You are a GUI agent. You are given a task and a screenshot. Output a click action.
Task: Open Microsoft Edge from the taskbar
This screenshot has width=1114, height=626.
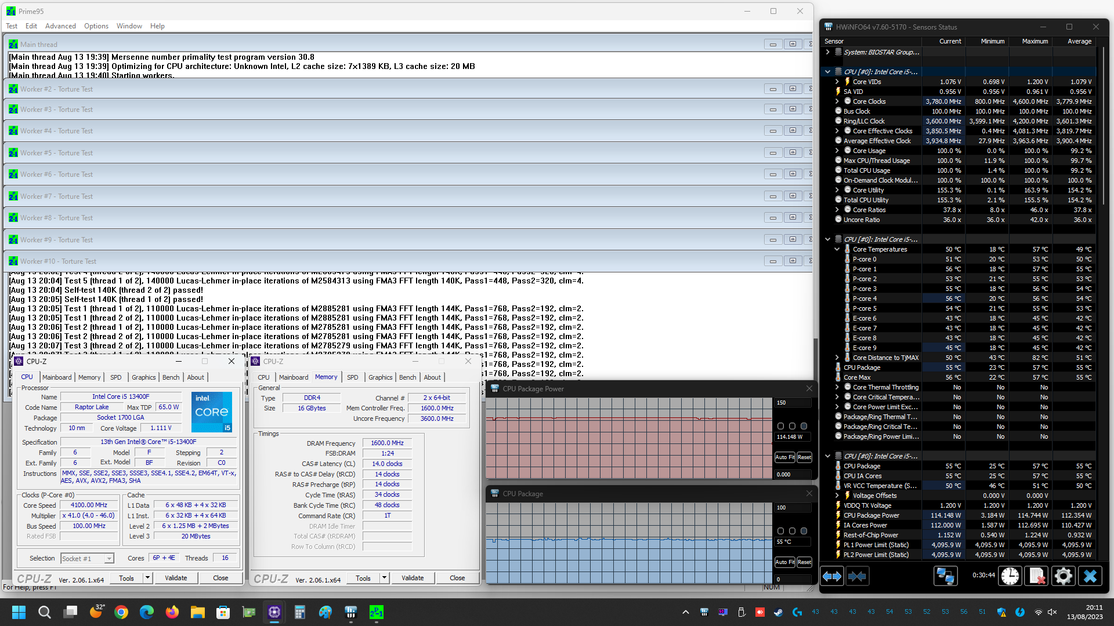147,612
